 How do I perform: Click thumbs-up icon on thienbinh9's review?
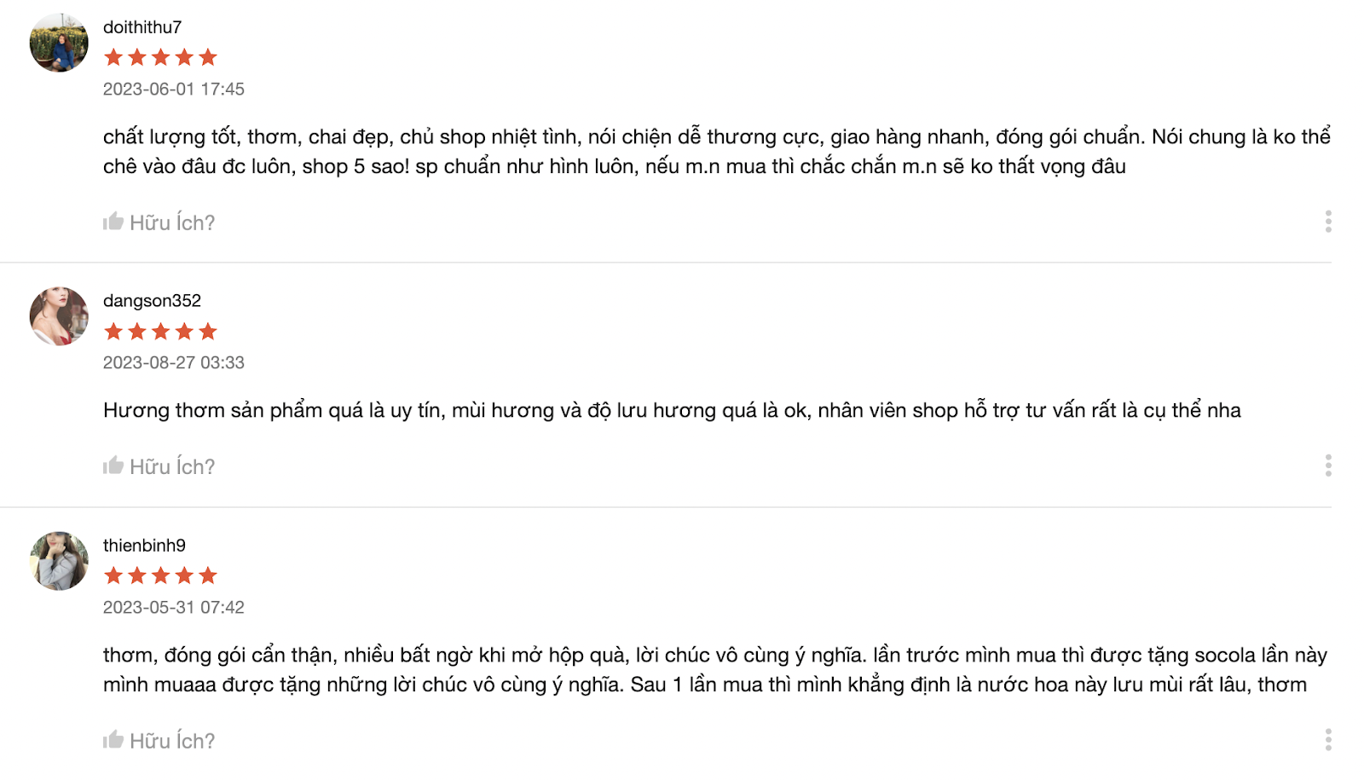click(113, 739)
